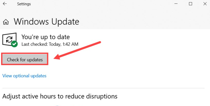Click the Adjust active hours heading
Image resolution: width=210 pixels, height=106 pixels.
[60, 96]
